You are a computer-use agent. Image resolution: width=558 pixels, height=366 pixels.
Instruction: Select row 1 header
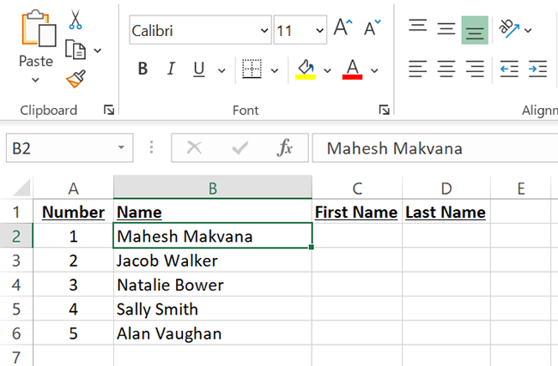point(16,212)
